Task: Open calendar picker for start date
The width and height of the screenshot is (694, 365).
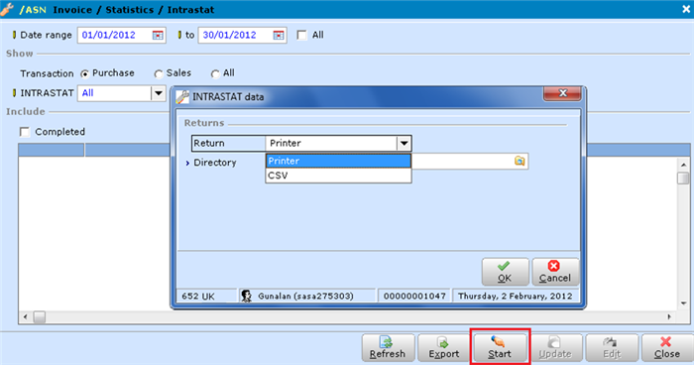Action: pos(158,36)
